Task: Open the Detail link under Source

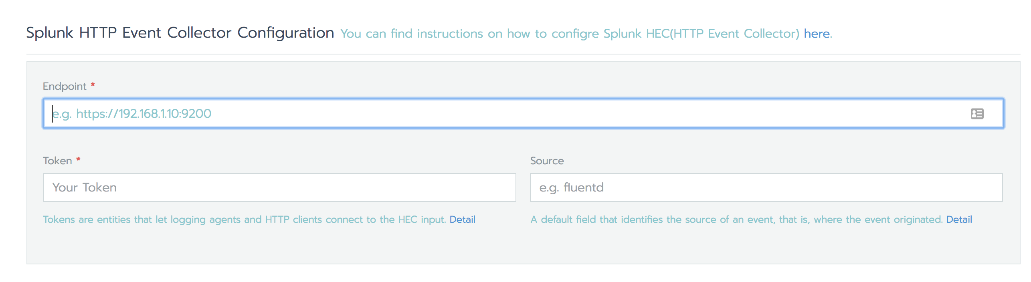Action: (959, 219)
